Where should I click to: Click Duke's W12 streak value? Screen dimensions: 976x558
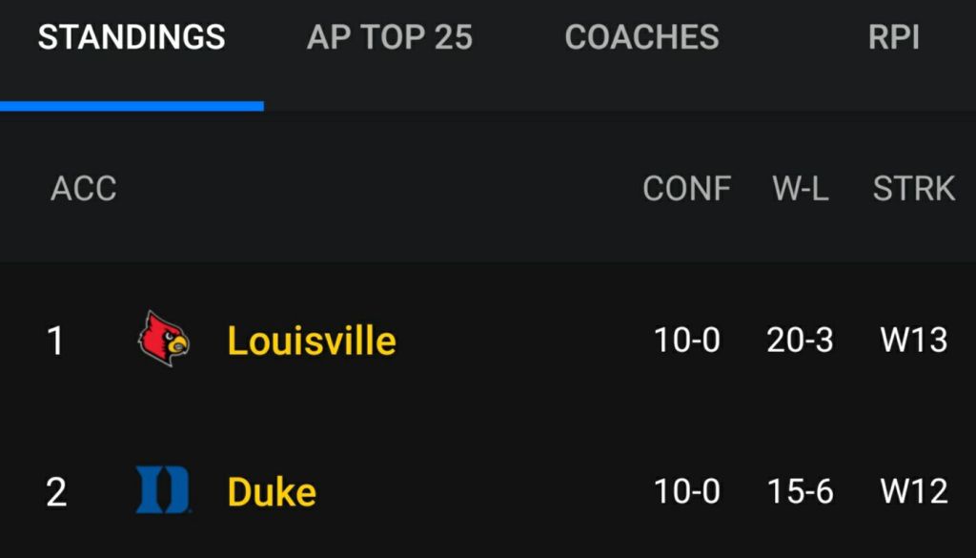[x=913, y=492]
